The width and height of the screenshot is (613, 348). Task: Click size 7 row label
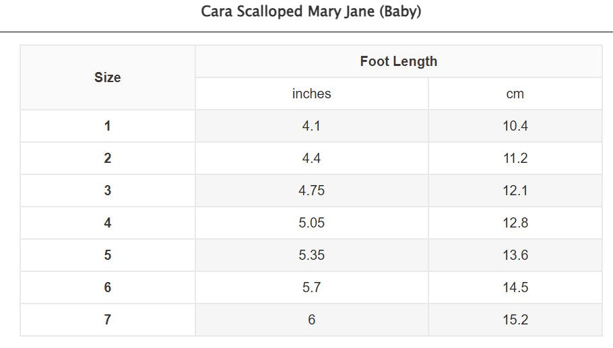(108, 320)
